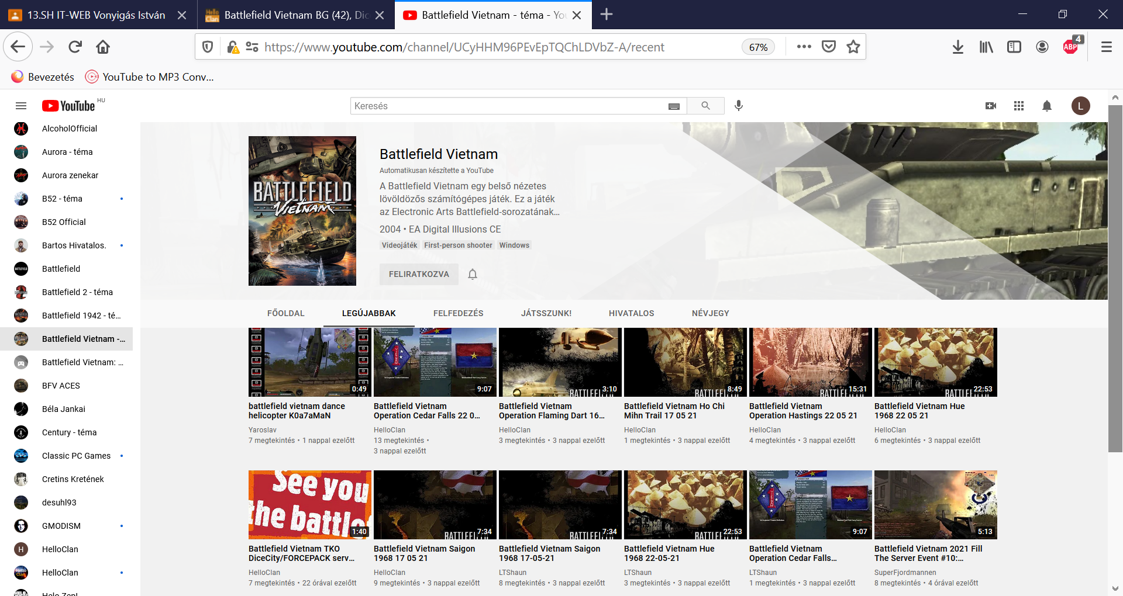Click the address bar URL
Screen dimensions: 1123x596
464,47
